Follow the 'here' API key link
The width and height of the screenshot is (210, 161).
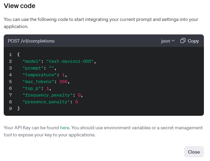coord(65,128)
